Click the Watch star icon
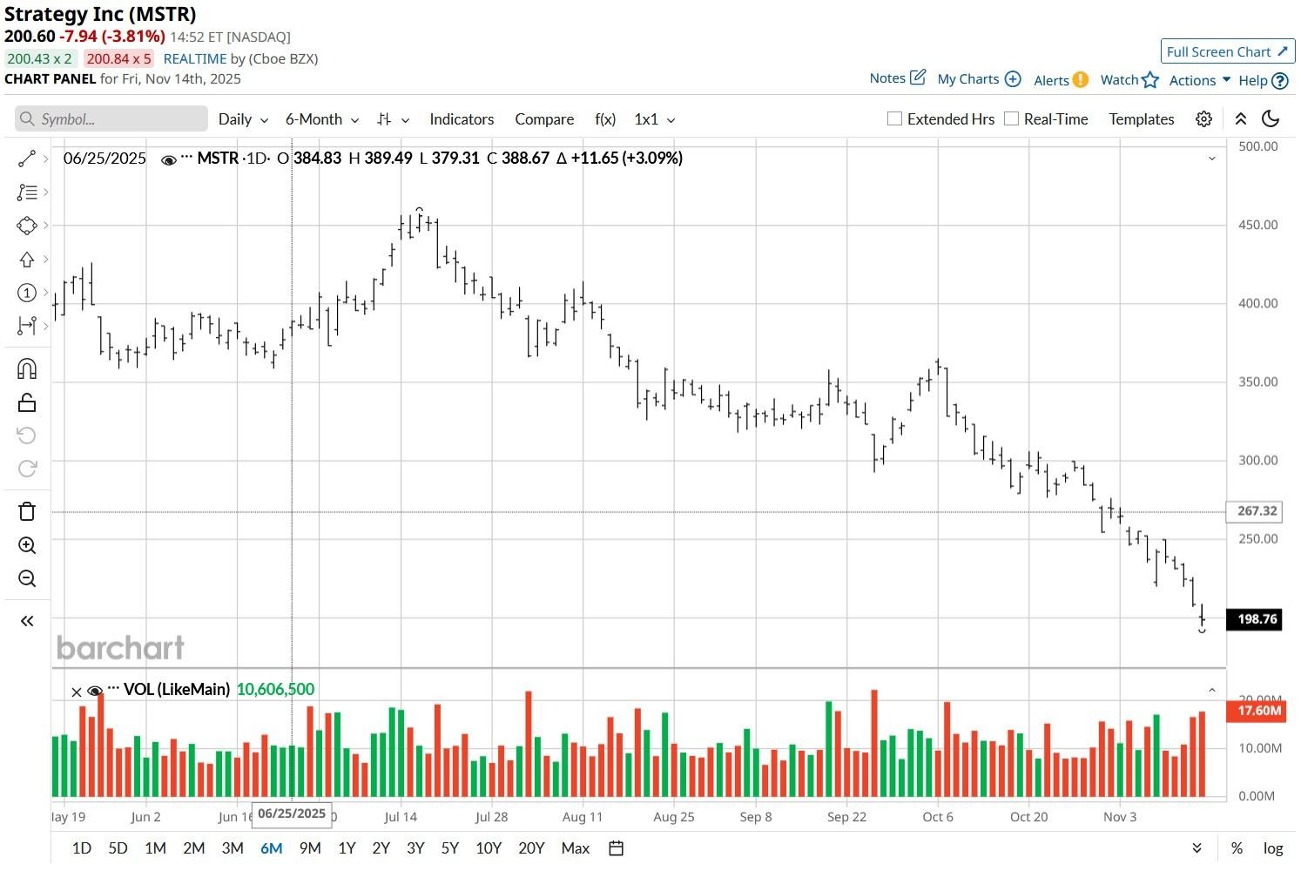The width and height of the screenshot is (1301, 871). pyautogui.click(x=1150, y=79)
